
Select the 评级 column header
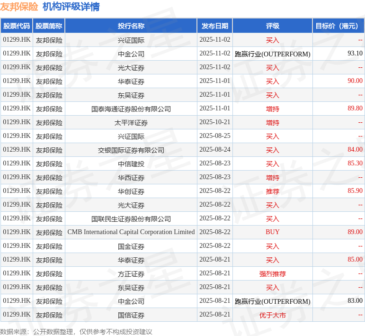(272, 26)
